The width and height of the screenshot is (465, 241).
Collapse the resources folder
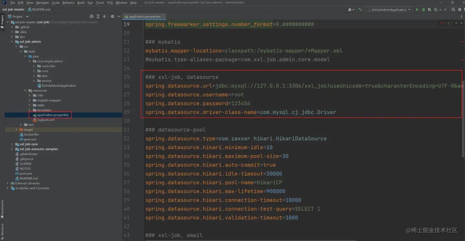coord(25,91)
